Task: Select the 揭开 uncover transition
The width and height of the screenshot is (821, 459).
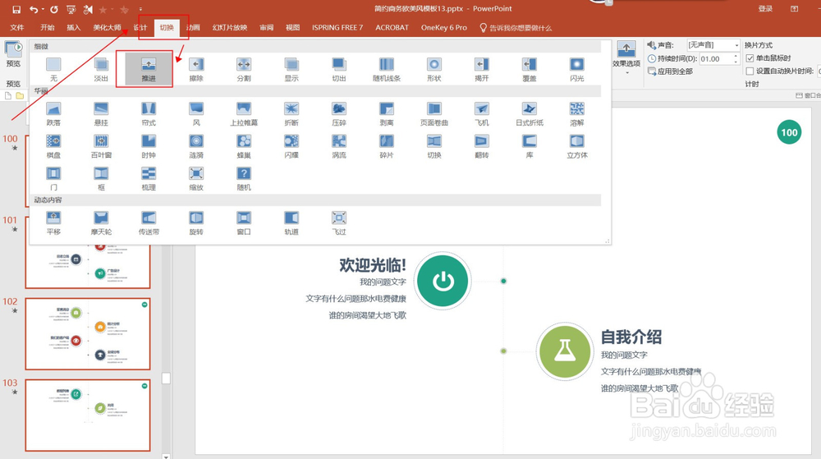Action: tap(482, 69)
